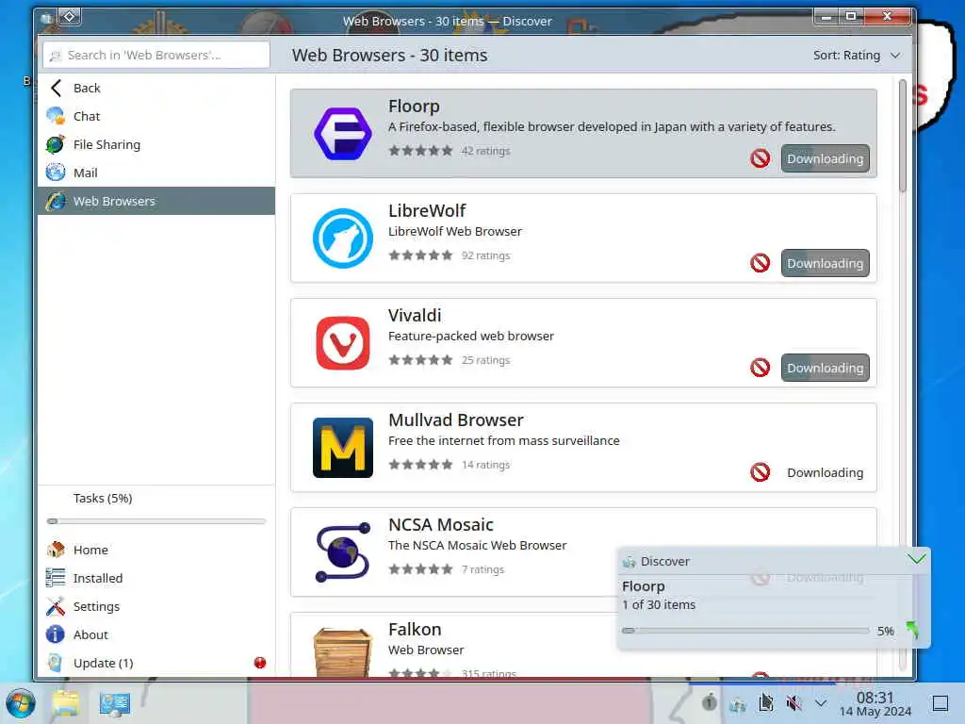Cancel the Mullvad Browser download
Screen dimensions: 965x724
coord(761,473)
